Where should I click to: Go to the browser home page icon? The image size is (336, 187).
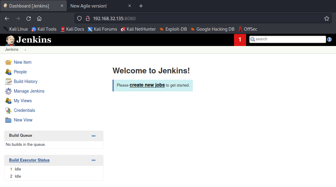coord(39,19)
